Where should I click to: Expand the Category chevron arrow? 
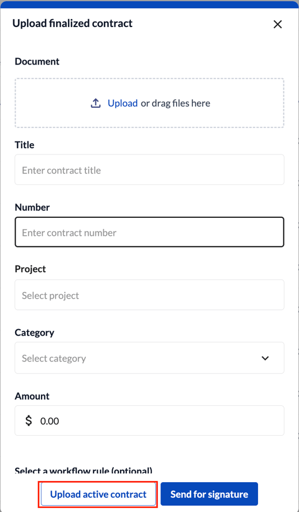pyautogui.click(x=265, y=358)
